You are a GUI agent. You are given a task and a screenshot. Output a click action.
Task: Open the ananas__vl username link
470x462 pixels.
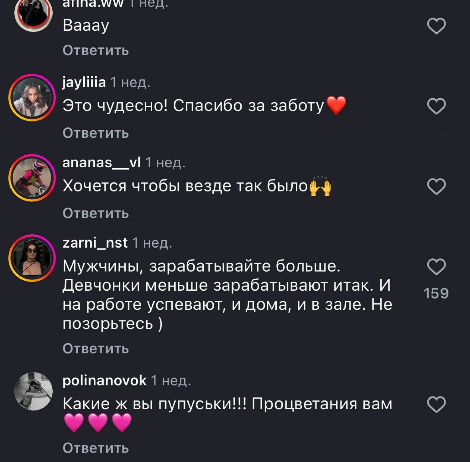pos(102,163)
